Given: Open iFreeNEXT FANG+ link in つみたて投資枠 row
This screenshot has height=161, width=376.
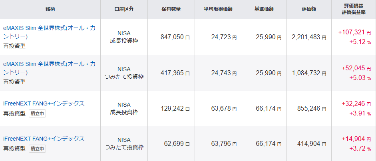Looking at the screenshot, I should coord(44,139).
